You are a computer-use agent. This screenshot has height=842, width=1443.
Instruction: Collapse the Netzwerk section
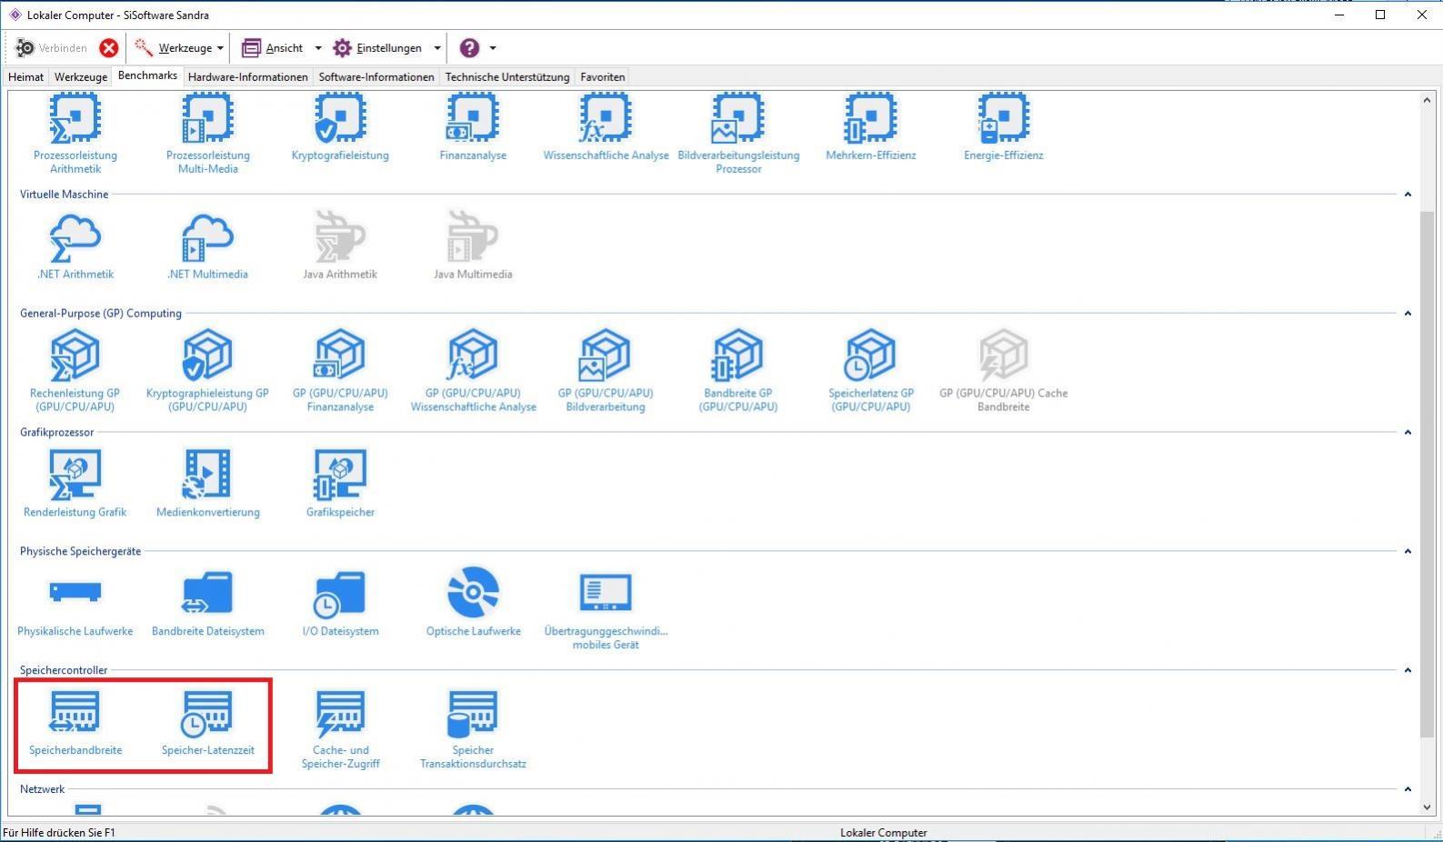1408,790
